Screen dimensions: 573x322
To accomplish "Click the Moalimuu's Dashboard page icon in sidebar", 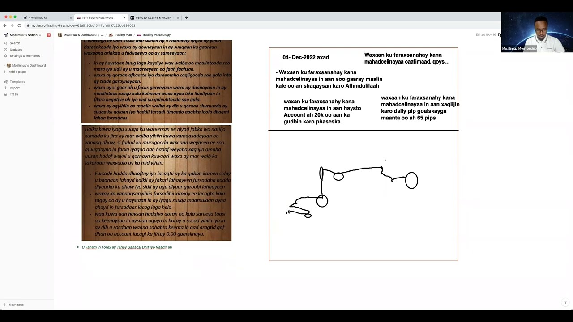I will (x=9, y=65).
